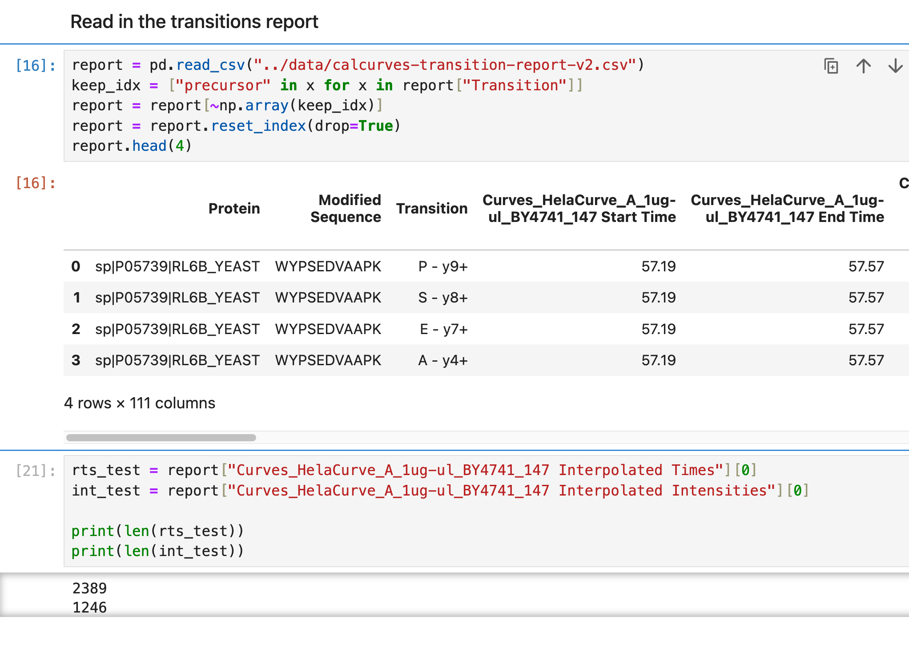Viewport: 909px width, 645px height.
Task: Click the print(len(int_test)) line
Action: click(x=157, y=552)
